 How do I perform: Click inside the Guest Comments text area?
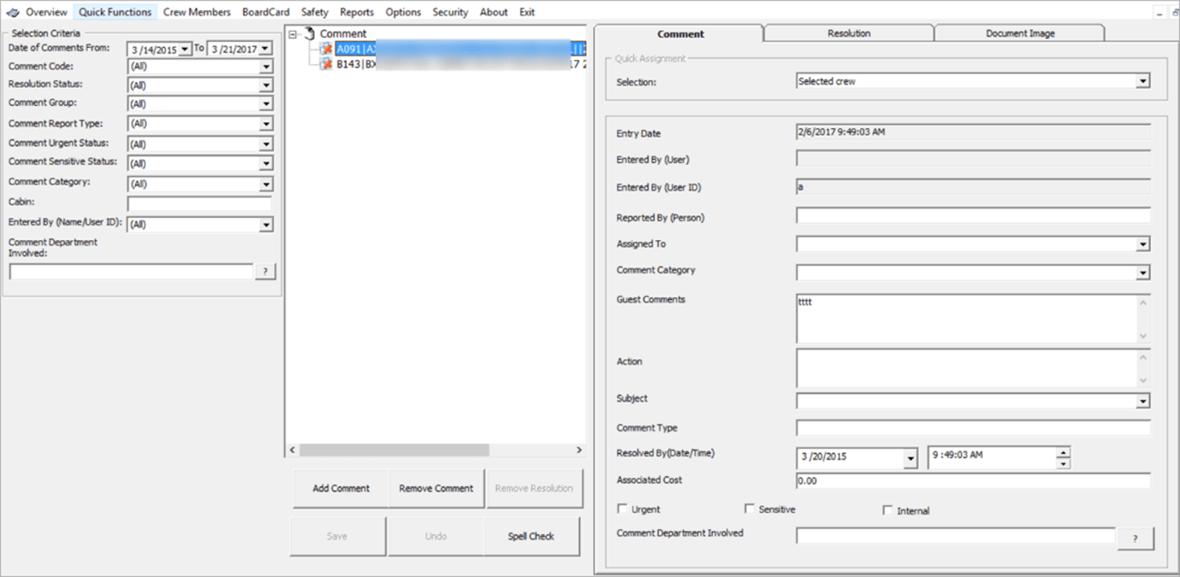click(941, 318)
